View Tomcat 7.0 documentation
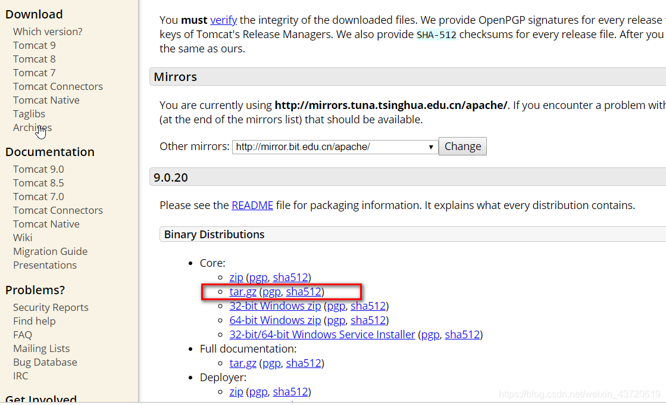Viewport: 666px width, 405px height. coord(38,197)
